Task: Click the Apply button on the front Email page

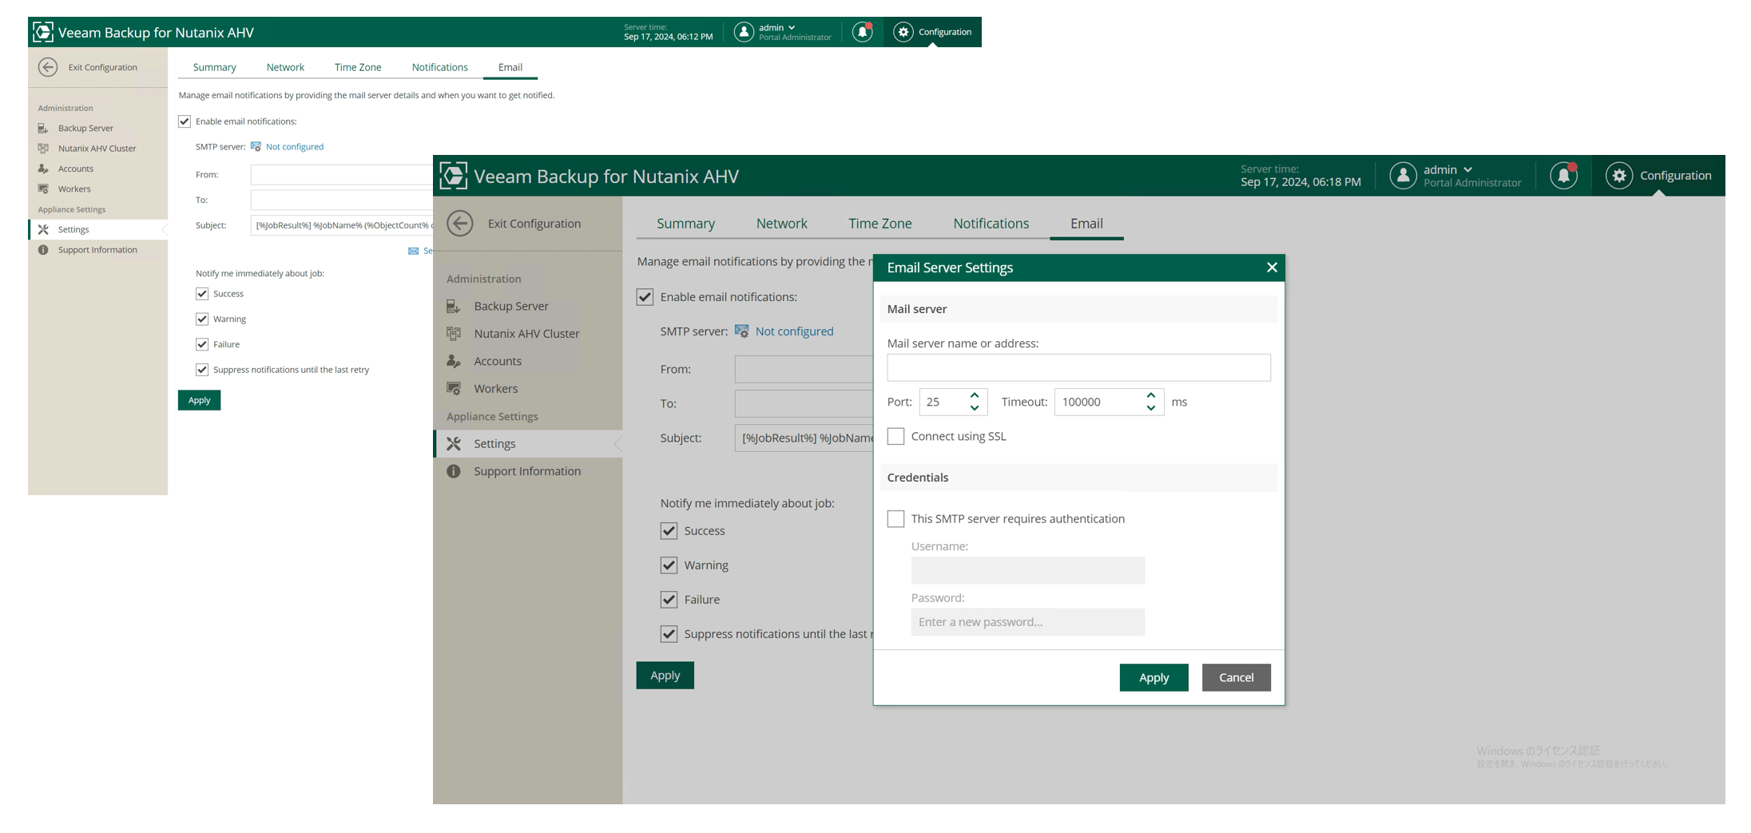Action: tap(665, 676)
